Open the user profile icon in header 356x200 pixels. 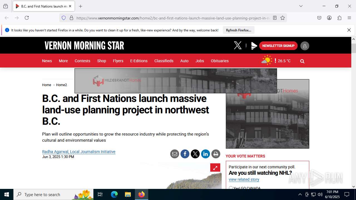(305, 46)
